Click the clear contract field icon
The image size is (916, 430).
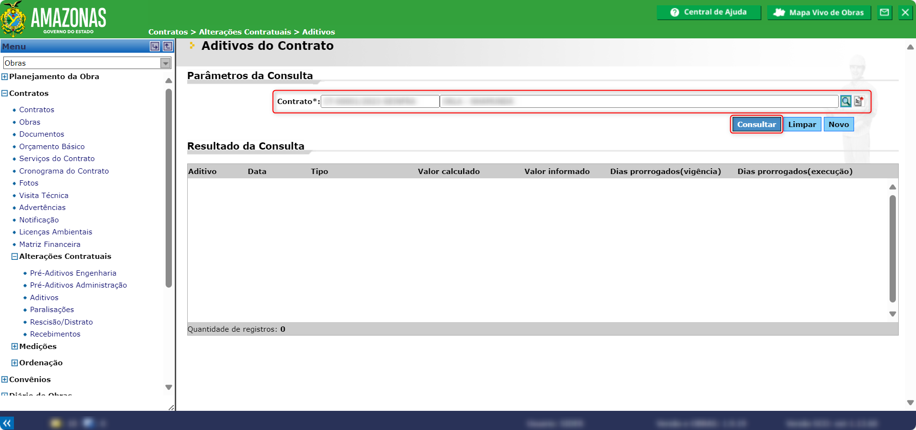click(859, 101)
